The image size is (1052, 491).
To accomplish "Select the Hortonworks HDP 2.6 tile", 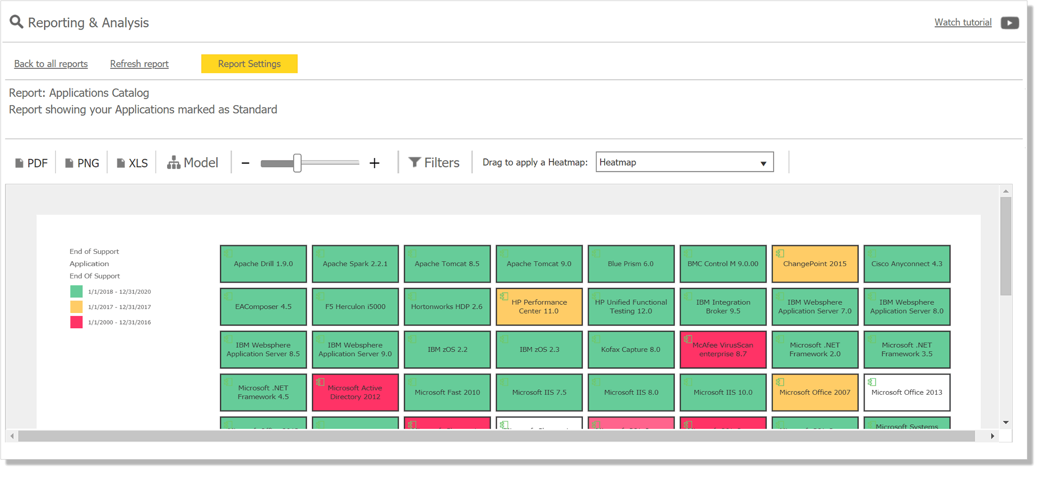I will click(447, 306).
